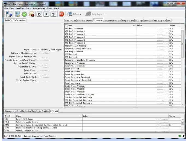Sort Pressure table by Name column
This screenshot has width=186, height=141.
(102, 25)
